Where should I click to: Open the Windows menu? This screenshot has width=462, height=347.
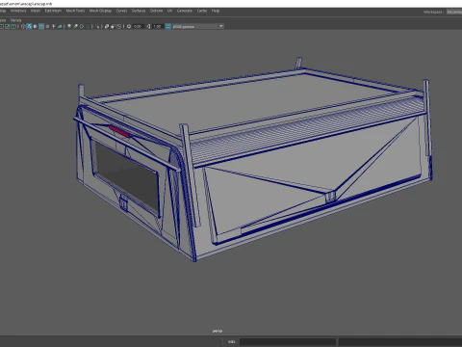18,11
